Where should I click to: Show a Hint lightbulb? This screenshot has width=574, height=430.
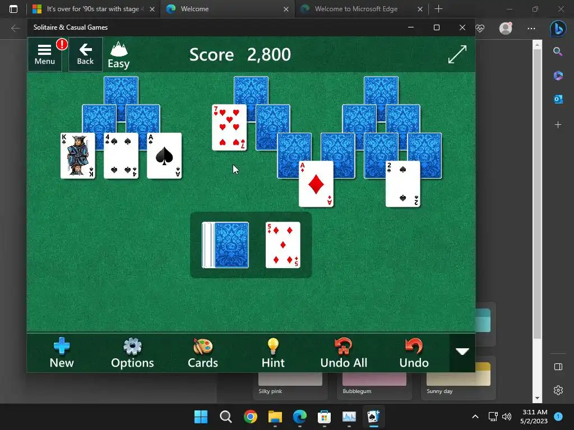(x=273, y=353)
